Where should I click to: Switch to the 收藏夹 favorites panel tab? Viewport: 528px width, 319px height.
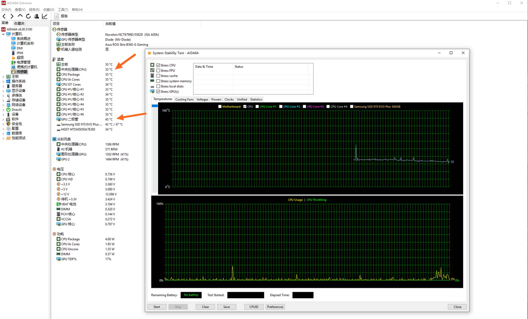pyautogui.click(x=19, y=23)
